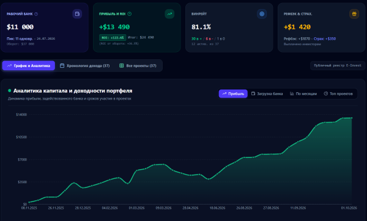Open the Все проекты (37) tab
This screenshot has width=367, height=221.
point(138,66)
